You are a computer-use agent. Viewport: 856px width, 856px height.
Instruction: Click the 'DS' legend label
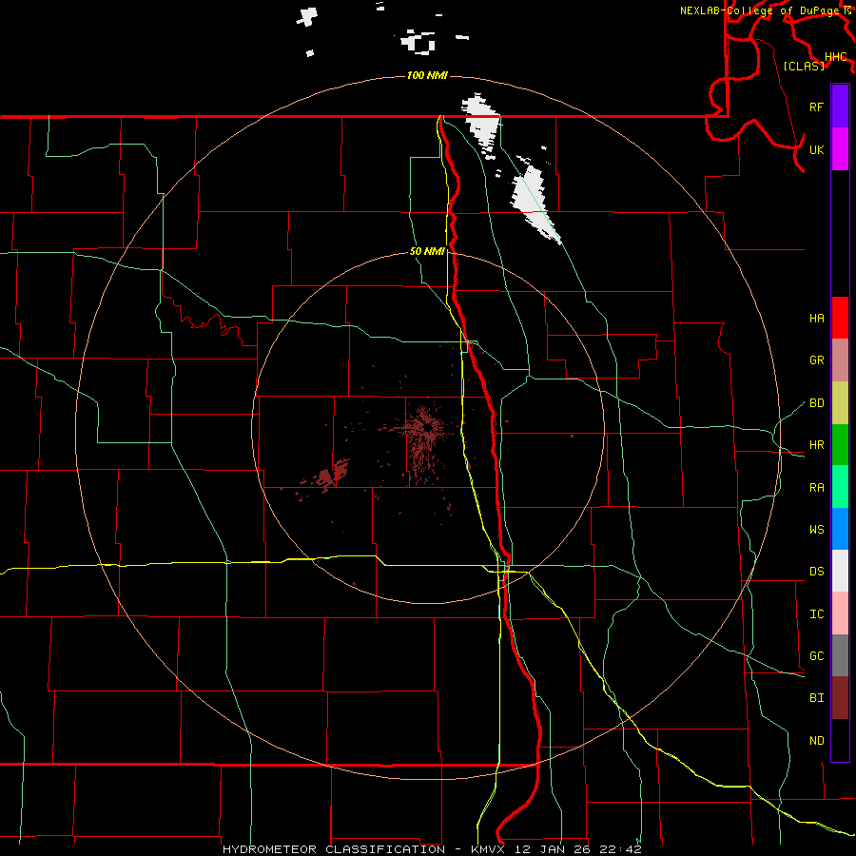816,572
